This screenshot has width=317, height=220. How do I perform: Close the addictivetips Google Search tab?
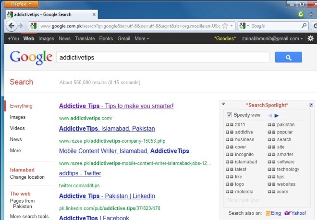pos(94,14)
